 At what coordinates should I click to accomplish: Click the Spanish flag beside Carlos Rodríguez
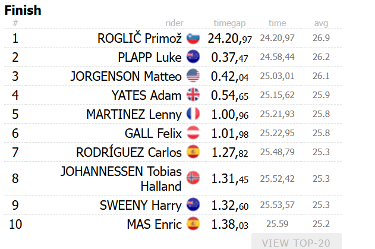coord(193,151)
